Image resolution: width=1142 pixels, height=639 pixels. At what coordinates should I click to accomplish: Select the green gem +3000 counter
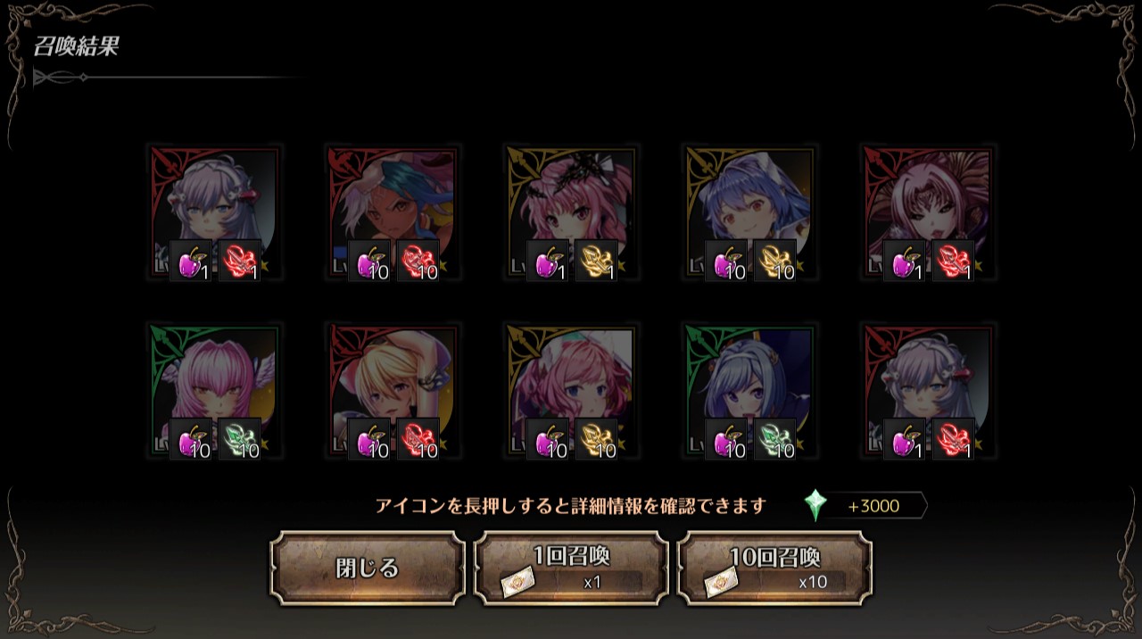865,506
